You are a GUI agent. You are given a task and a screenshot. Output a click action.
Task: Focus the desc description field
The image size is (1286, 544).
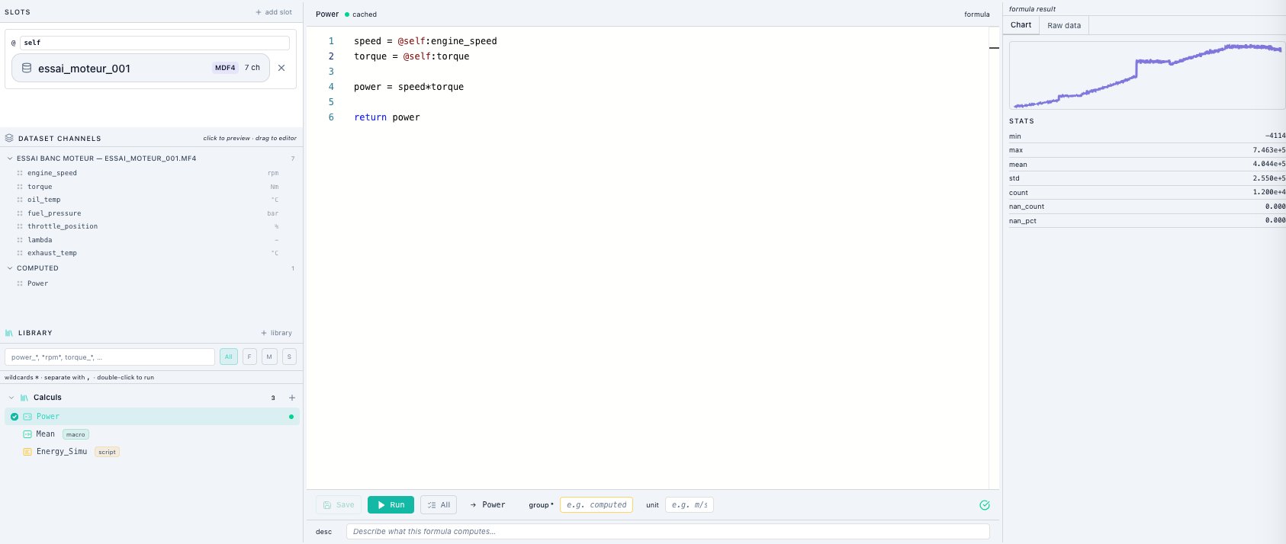pos(668,532)
